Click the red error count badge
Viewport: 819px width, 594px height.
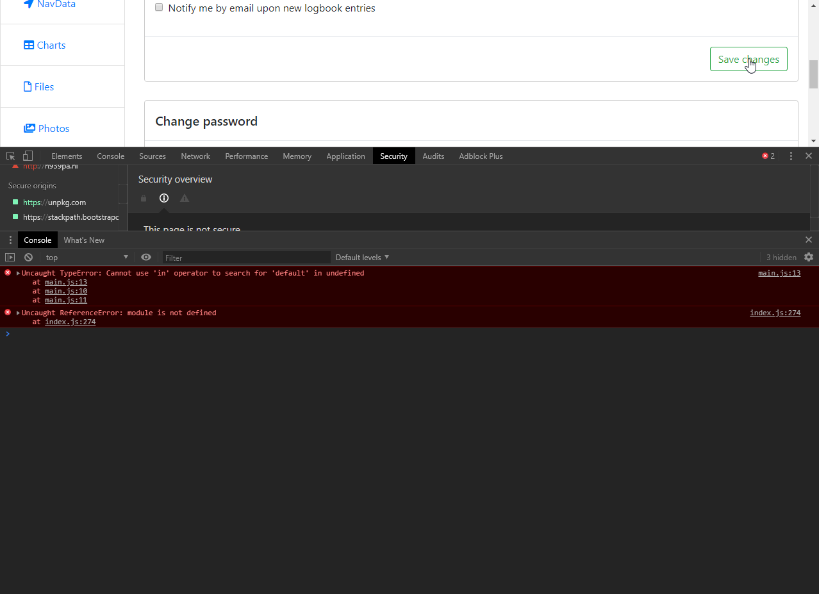pyautogui.click(x=768, y=156)
